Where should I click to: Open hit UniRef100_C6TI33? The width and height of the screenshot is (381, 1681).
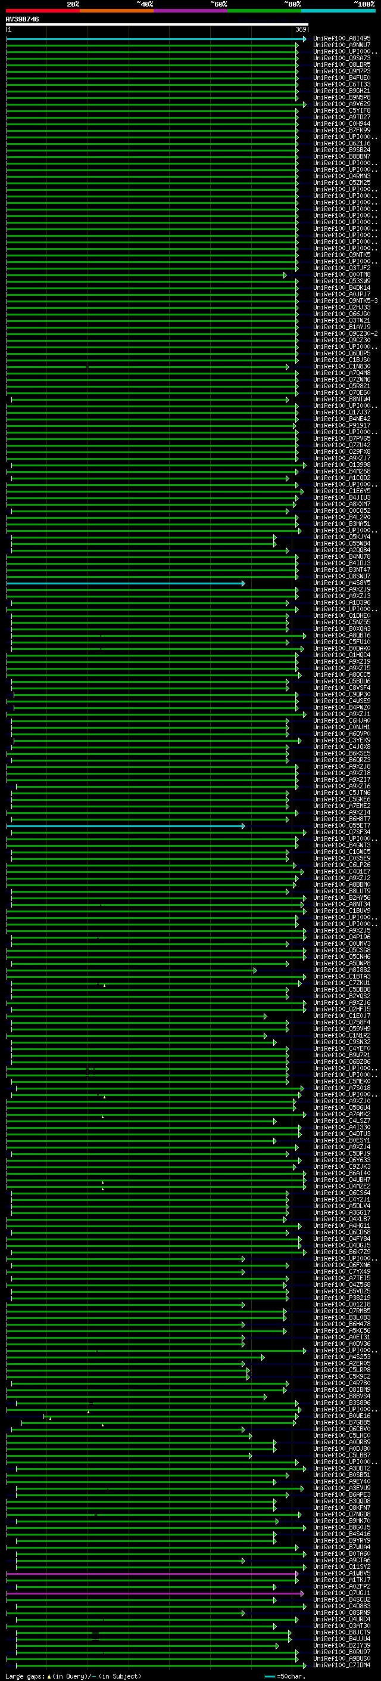(342, 84)
